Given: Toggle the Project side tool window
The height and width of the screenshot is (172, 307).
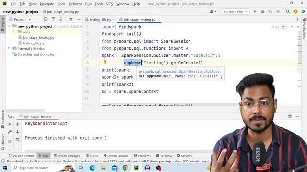Looking at the screenshot, I should tap(3, 24).
